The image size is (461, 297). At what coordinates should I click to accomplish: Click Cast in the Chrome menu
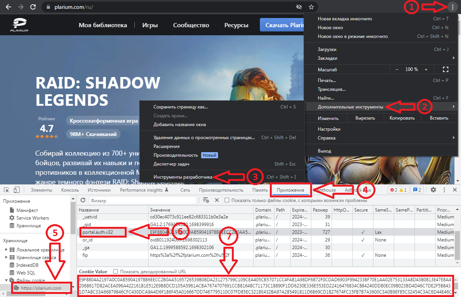coord(382,89)
